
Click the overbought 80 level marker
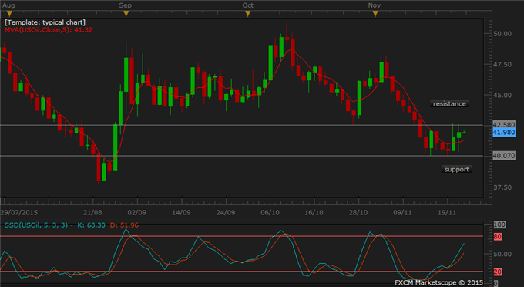point(498,237)
